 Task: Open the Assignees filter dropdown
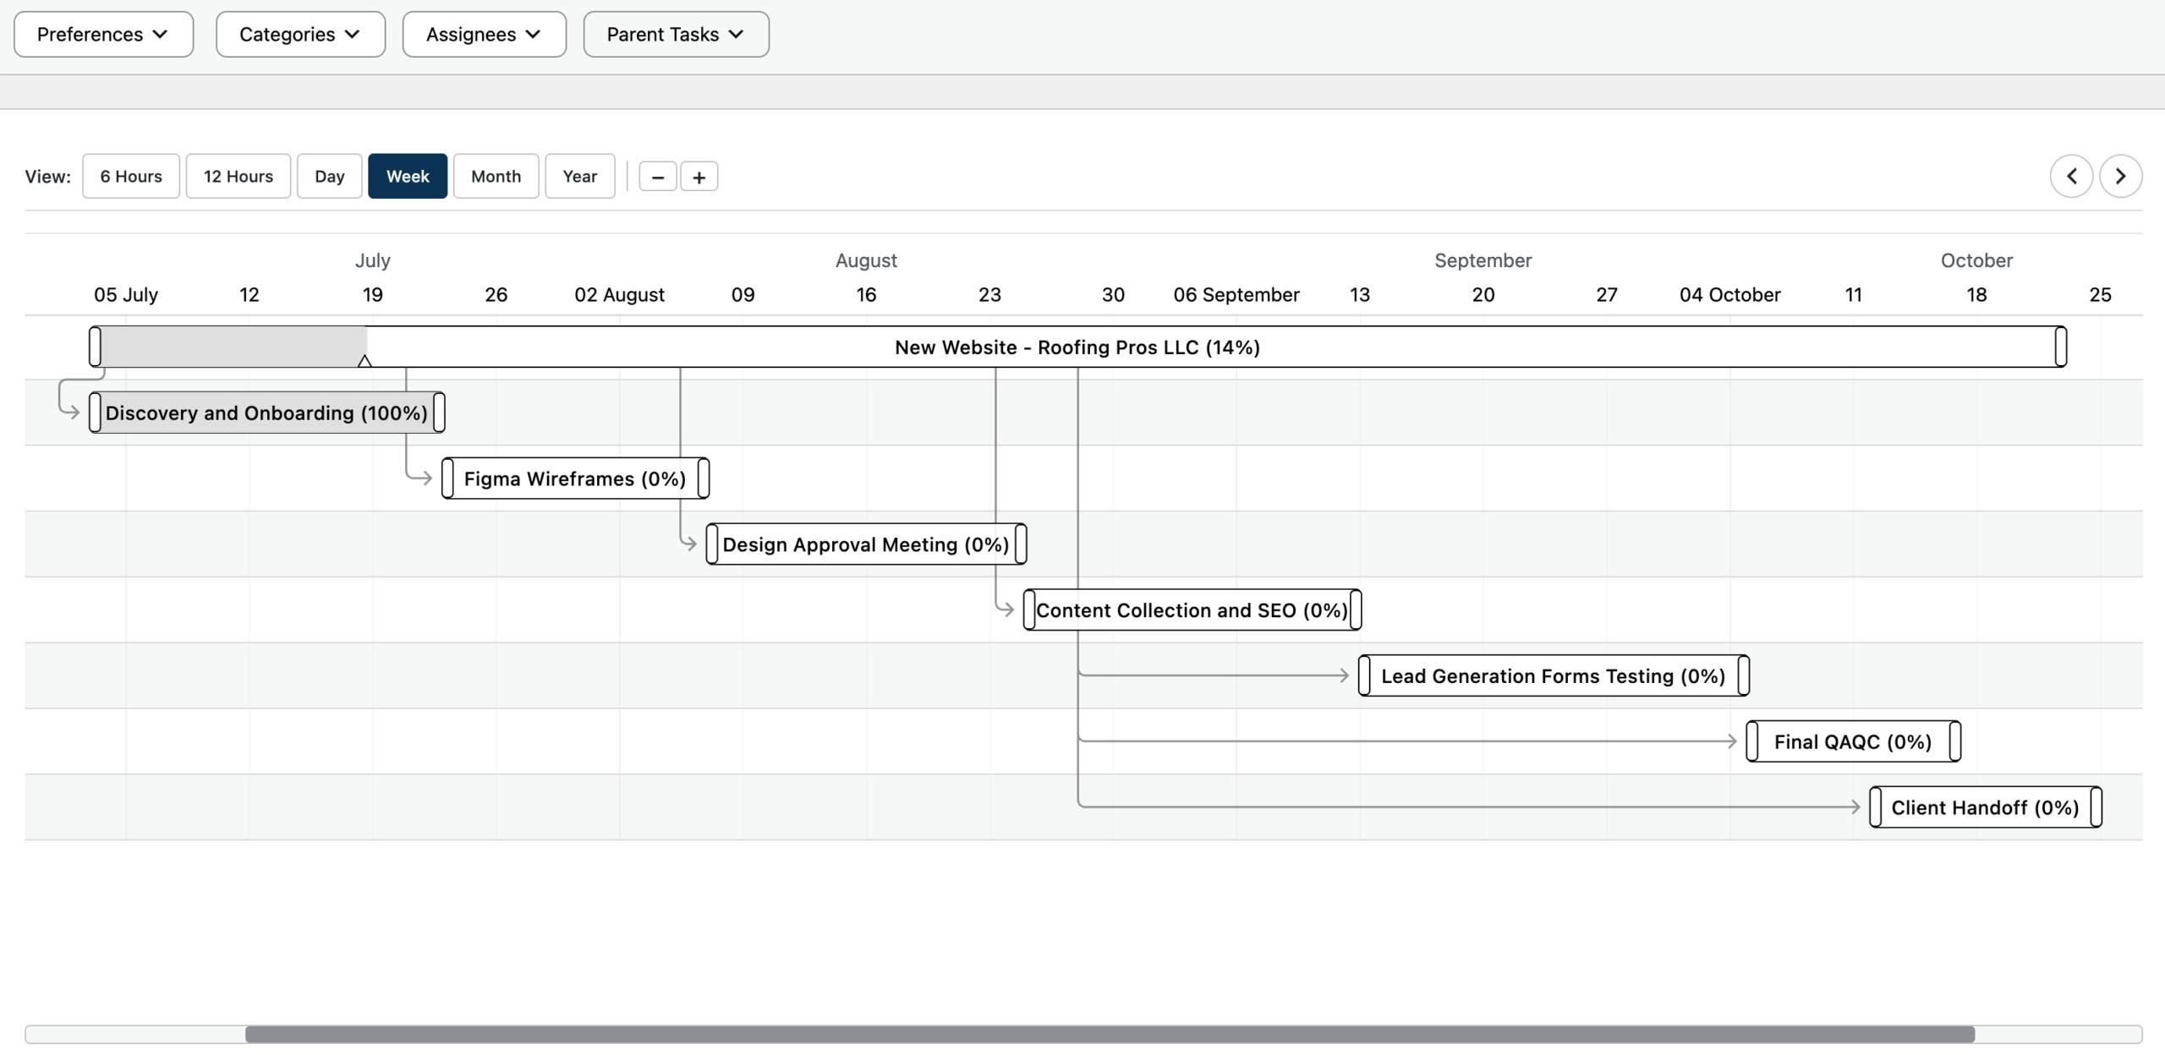click(x=484, y=35)
